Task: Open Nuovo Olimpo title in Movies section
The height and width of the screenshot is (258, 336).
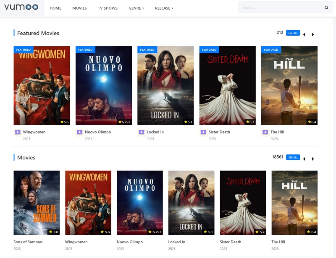Action: (x=130, y=242)
